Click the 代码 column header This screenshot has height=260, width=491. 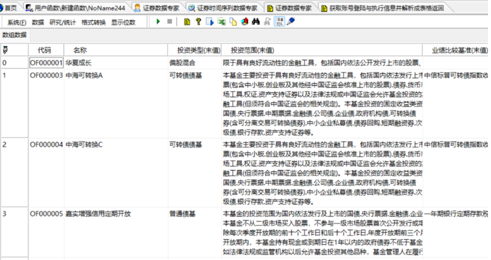(46, 50)
